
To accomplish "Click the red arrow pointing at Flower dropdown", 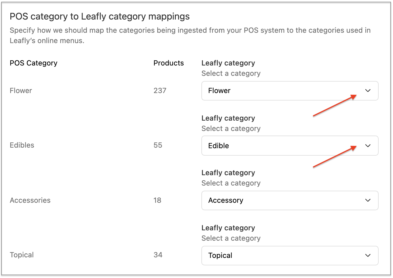I will (x=334, y=106).
